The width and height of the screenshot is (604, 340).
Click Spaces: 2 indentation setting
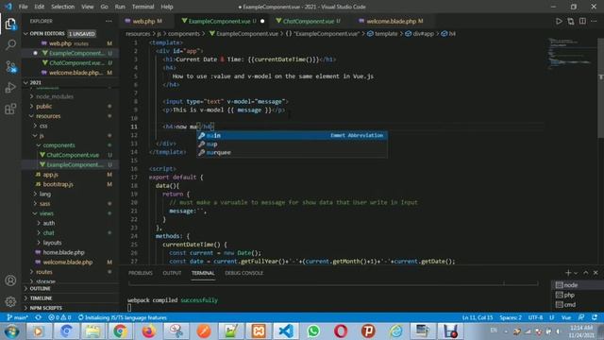tap(511, 317)
